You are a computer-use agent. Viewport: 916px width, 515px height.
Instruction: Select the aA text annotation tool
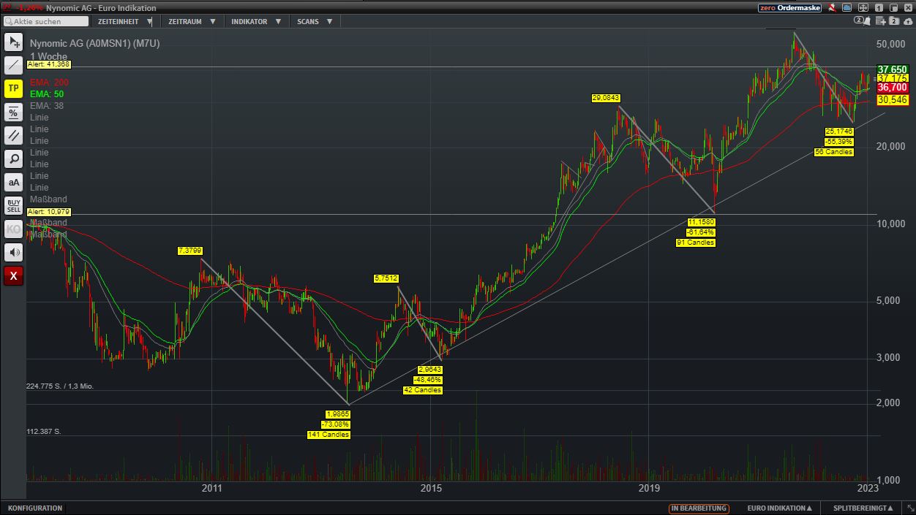tap(14, 182)
